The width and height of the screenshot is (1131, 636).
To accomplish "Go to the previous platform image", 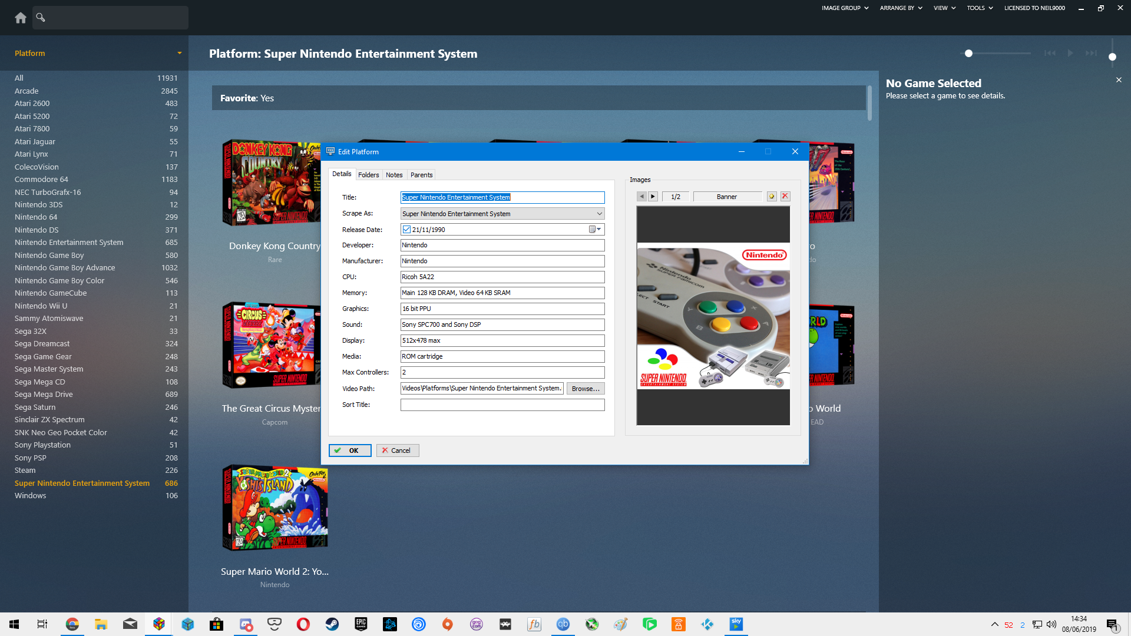I will [642, 197].
